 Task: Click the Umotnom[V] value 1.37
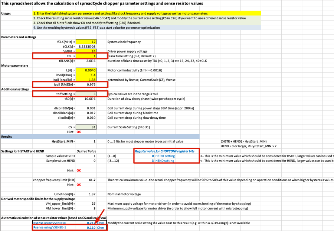coord(86,194)
